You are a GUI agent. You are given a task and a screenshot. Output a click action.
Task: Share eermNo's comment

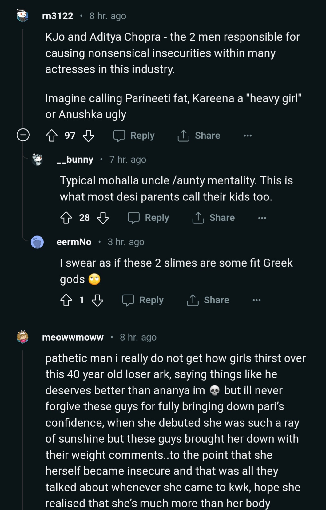point(208,300)
